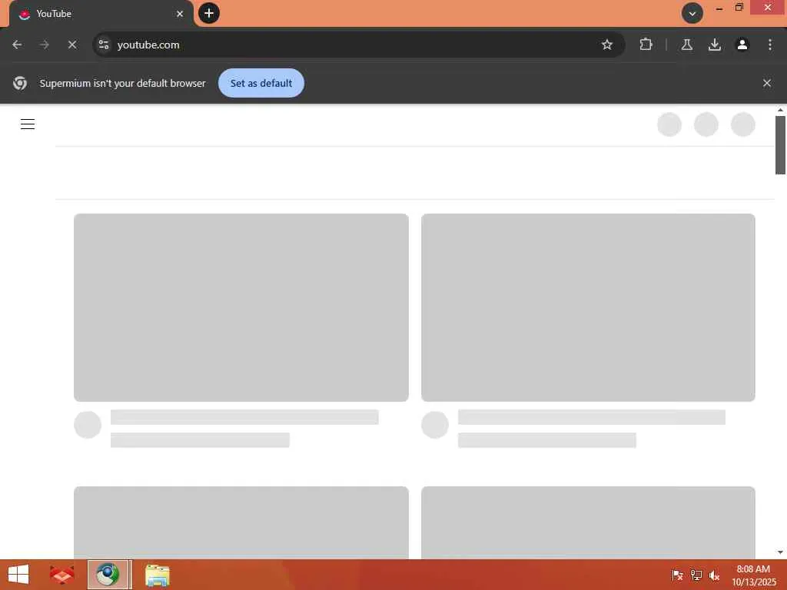Click the page scrollbar thumb
The image size is (787, 590).
(x=780, y=145)
